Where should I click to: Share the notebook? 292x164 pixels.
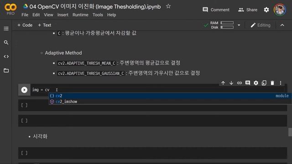point(248,10)
